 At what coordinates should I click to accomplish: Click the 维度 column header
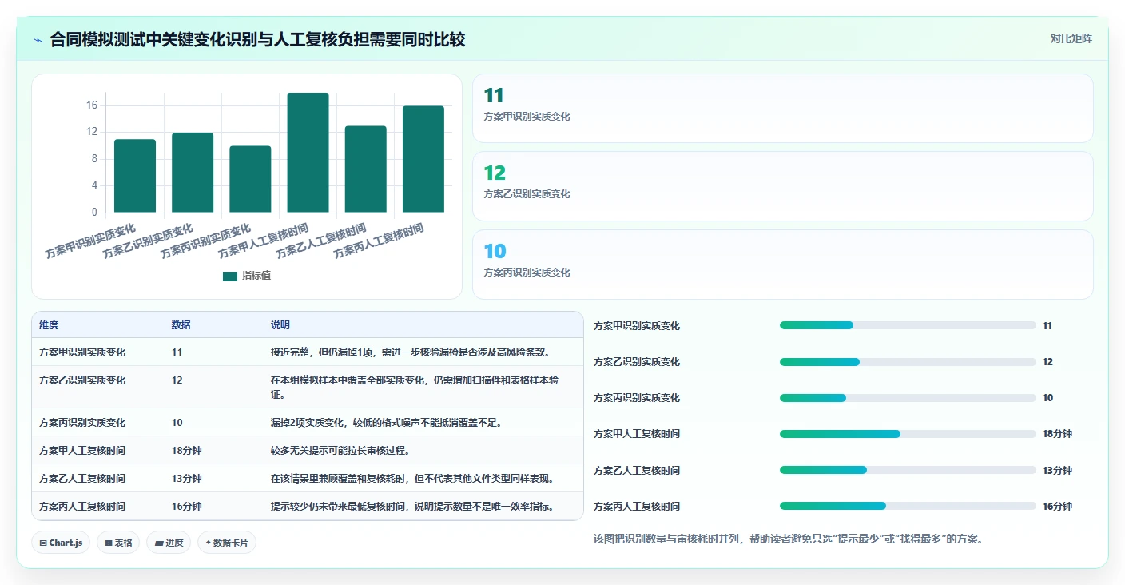point(49,325)
